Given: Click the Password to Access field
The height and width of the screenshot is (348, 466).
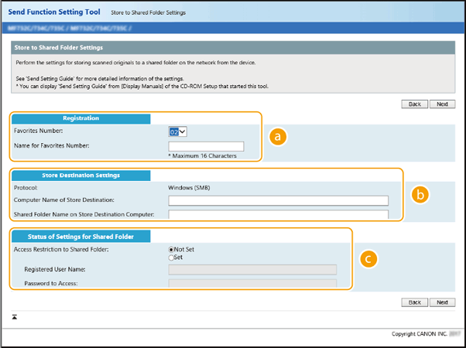Looking at the screenshot, I should [252, 283].
